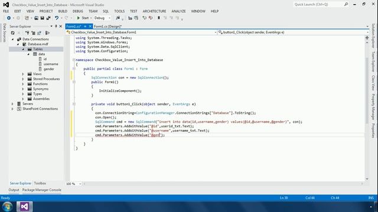Viewport: 378px width, 212px height.
Task: Select the username column in tree
Action: (51, 64)
